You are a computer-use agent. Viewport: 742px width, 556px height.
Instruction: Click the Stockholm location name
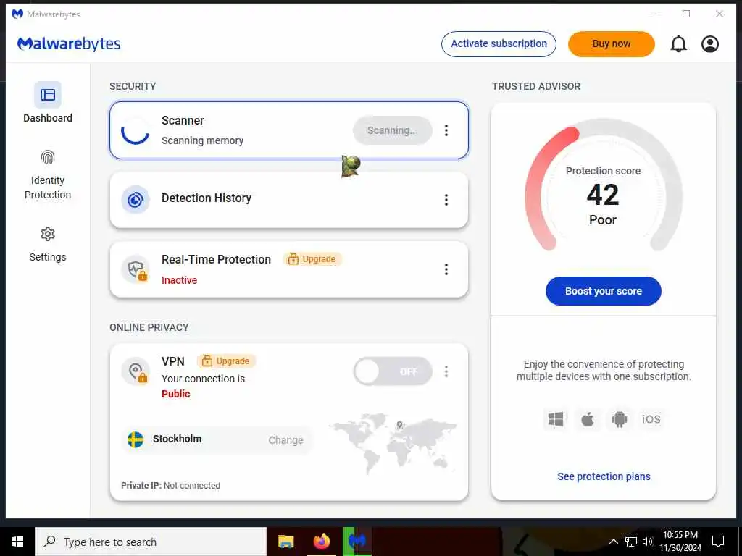(177, 439)
